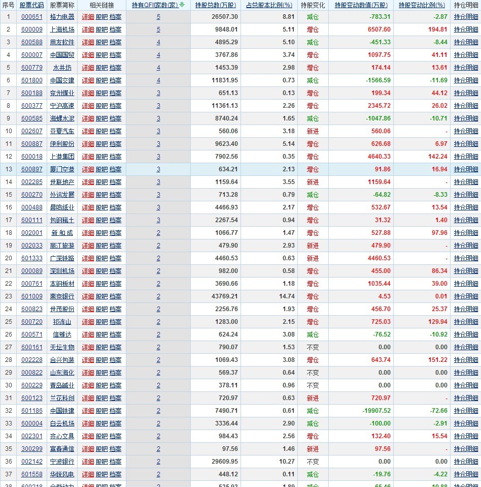Select 减仓 status in 用友软件 row
This screenshot has width=481, height=487.
tap(313, 42)
